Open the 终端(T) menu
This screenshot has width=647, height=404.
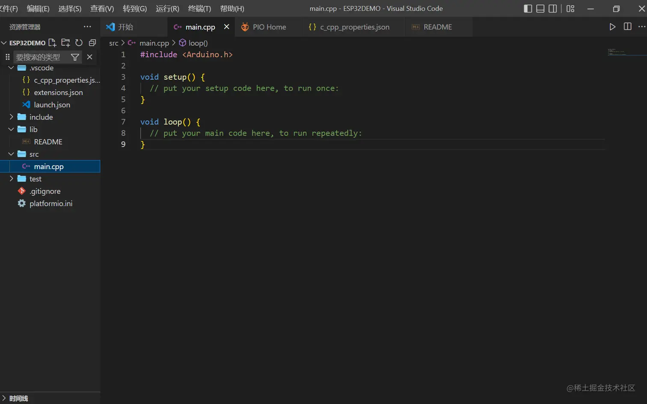point(199,9)
